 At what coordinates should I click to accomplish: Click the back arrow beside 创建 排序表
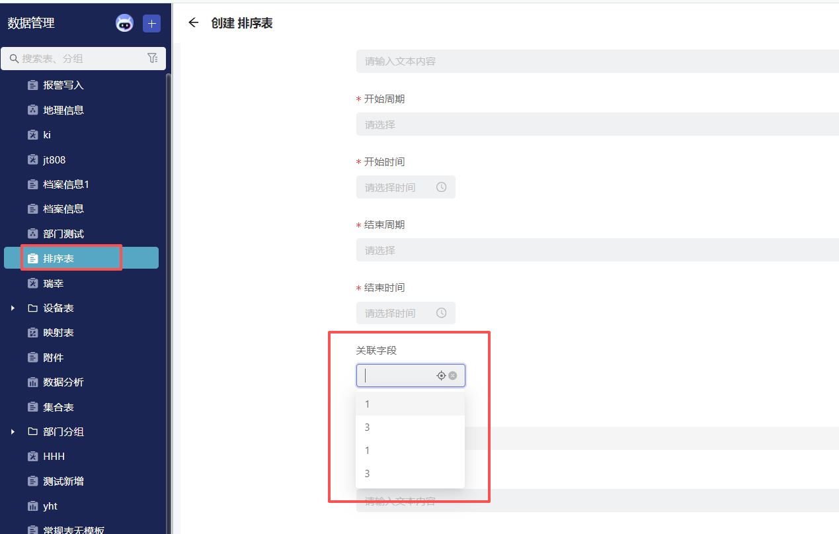[x=193, y=22]
